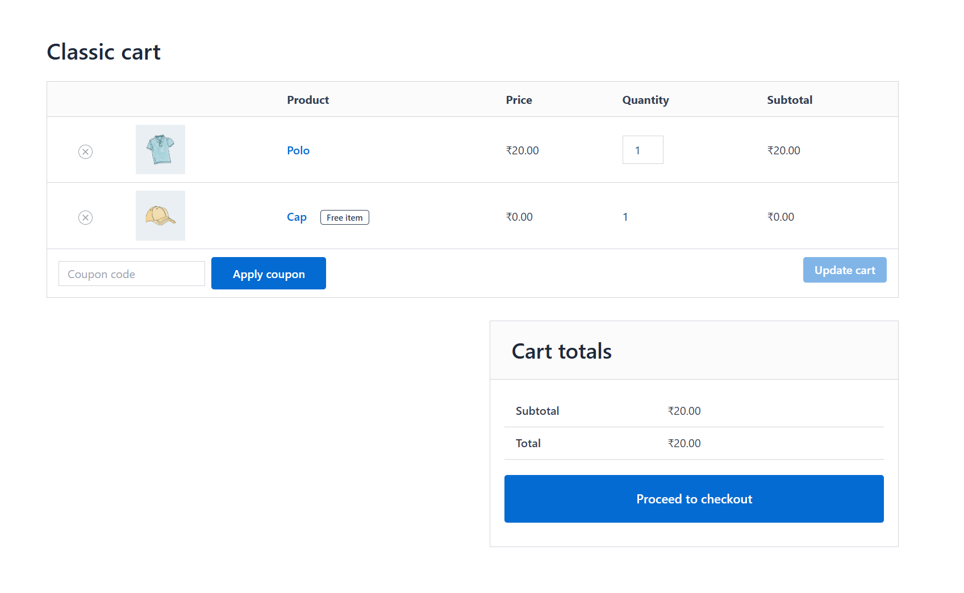Open the Polo product link
Screen dimensions: 964x593
tap(298, 150)
